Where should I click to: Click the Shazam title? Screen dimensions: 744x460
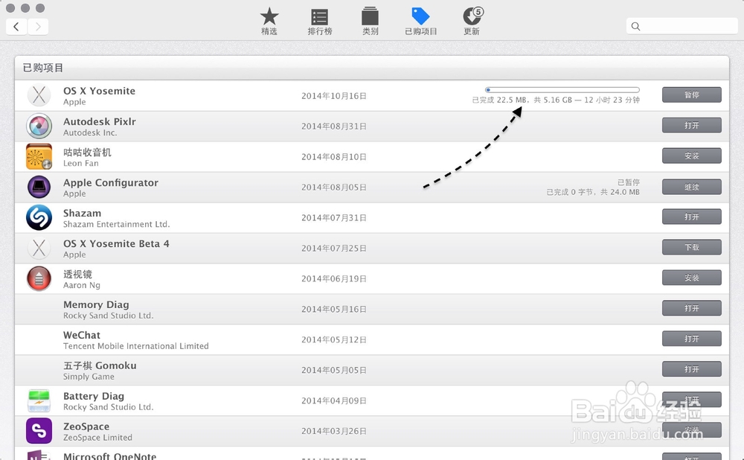(x=82, y=213)
